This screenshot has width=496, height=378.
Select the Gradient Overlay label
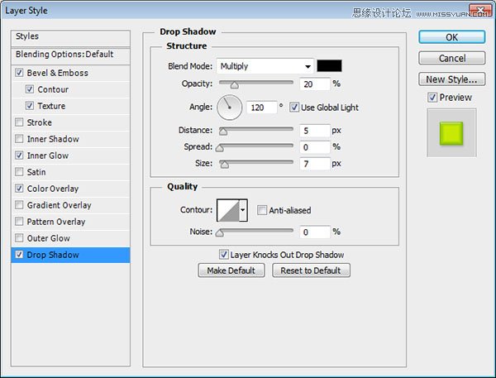60,205
